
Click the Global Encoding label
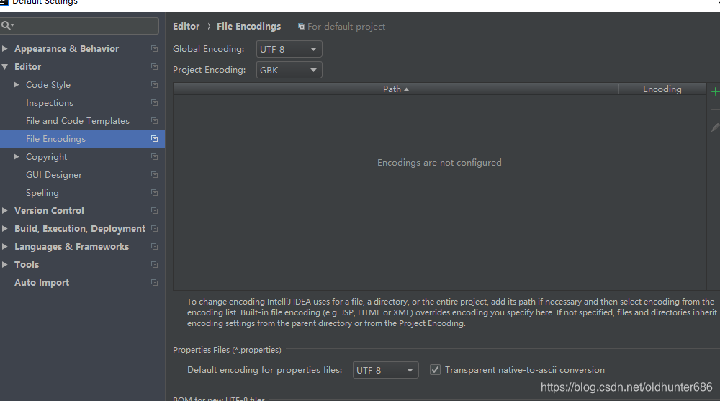click(x=209, y=49)
